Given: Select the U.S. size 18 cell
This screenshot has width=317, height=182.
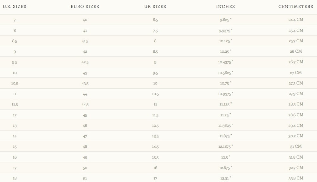Looking at the screenshot, I should pos(15,178).
